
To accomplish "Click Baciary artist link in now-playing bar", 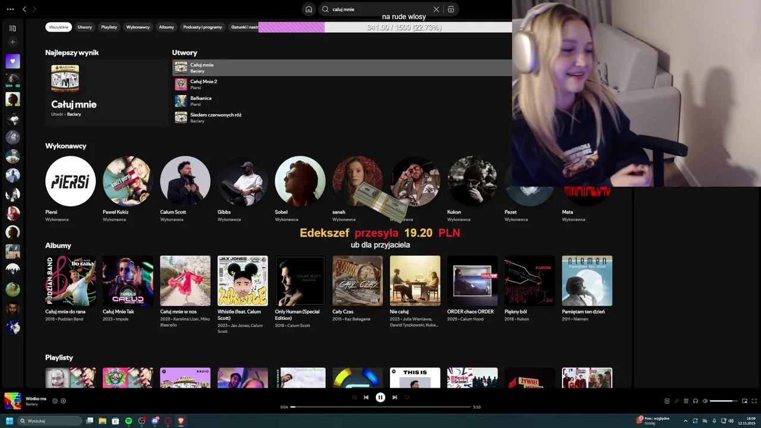I will pyautogui.click(x=32, y=404).
